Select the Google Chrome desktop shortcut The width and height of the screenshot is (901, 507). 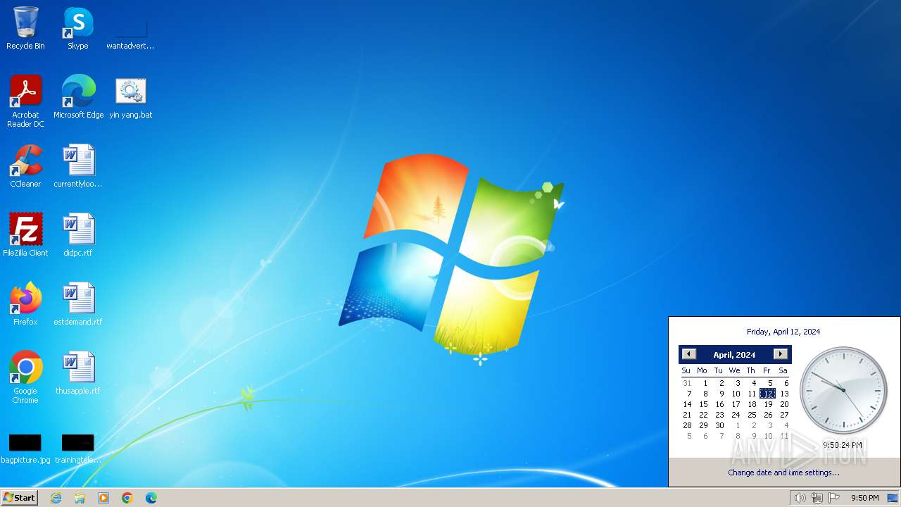click(25, 377)
